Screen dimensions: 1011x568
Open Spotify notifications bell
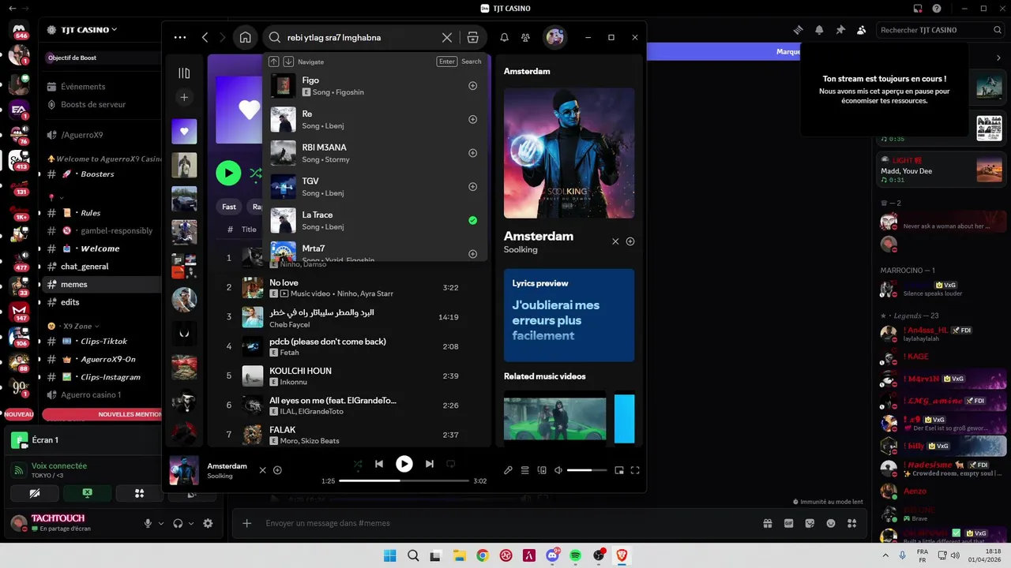[x=504, y=37]
